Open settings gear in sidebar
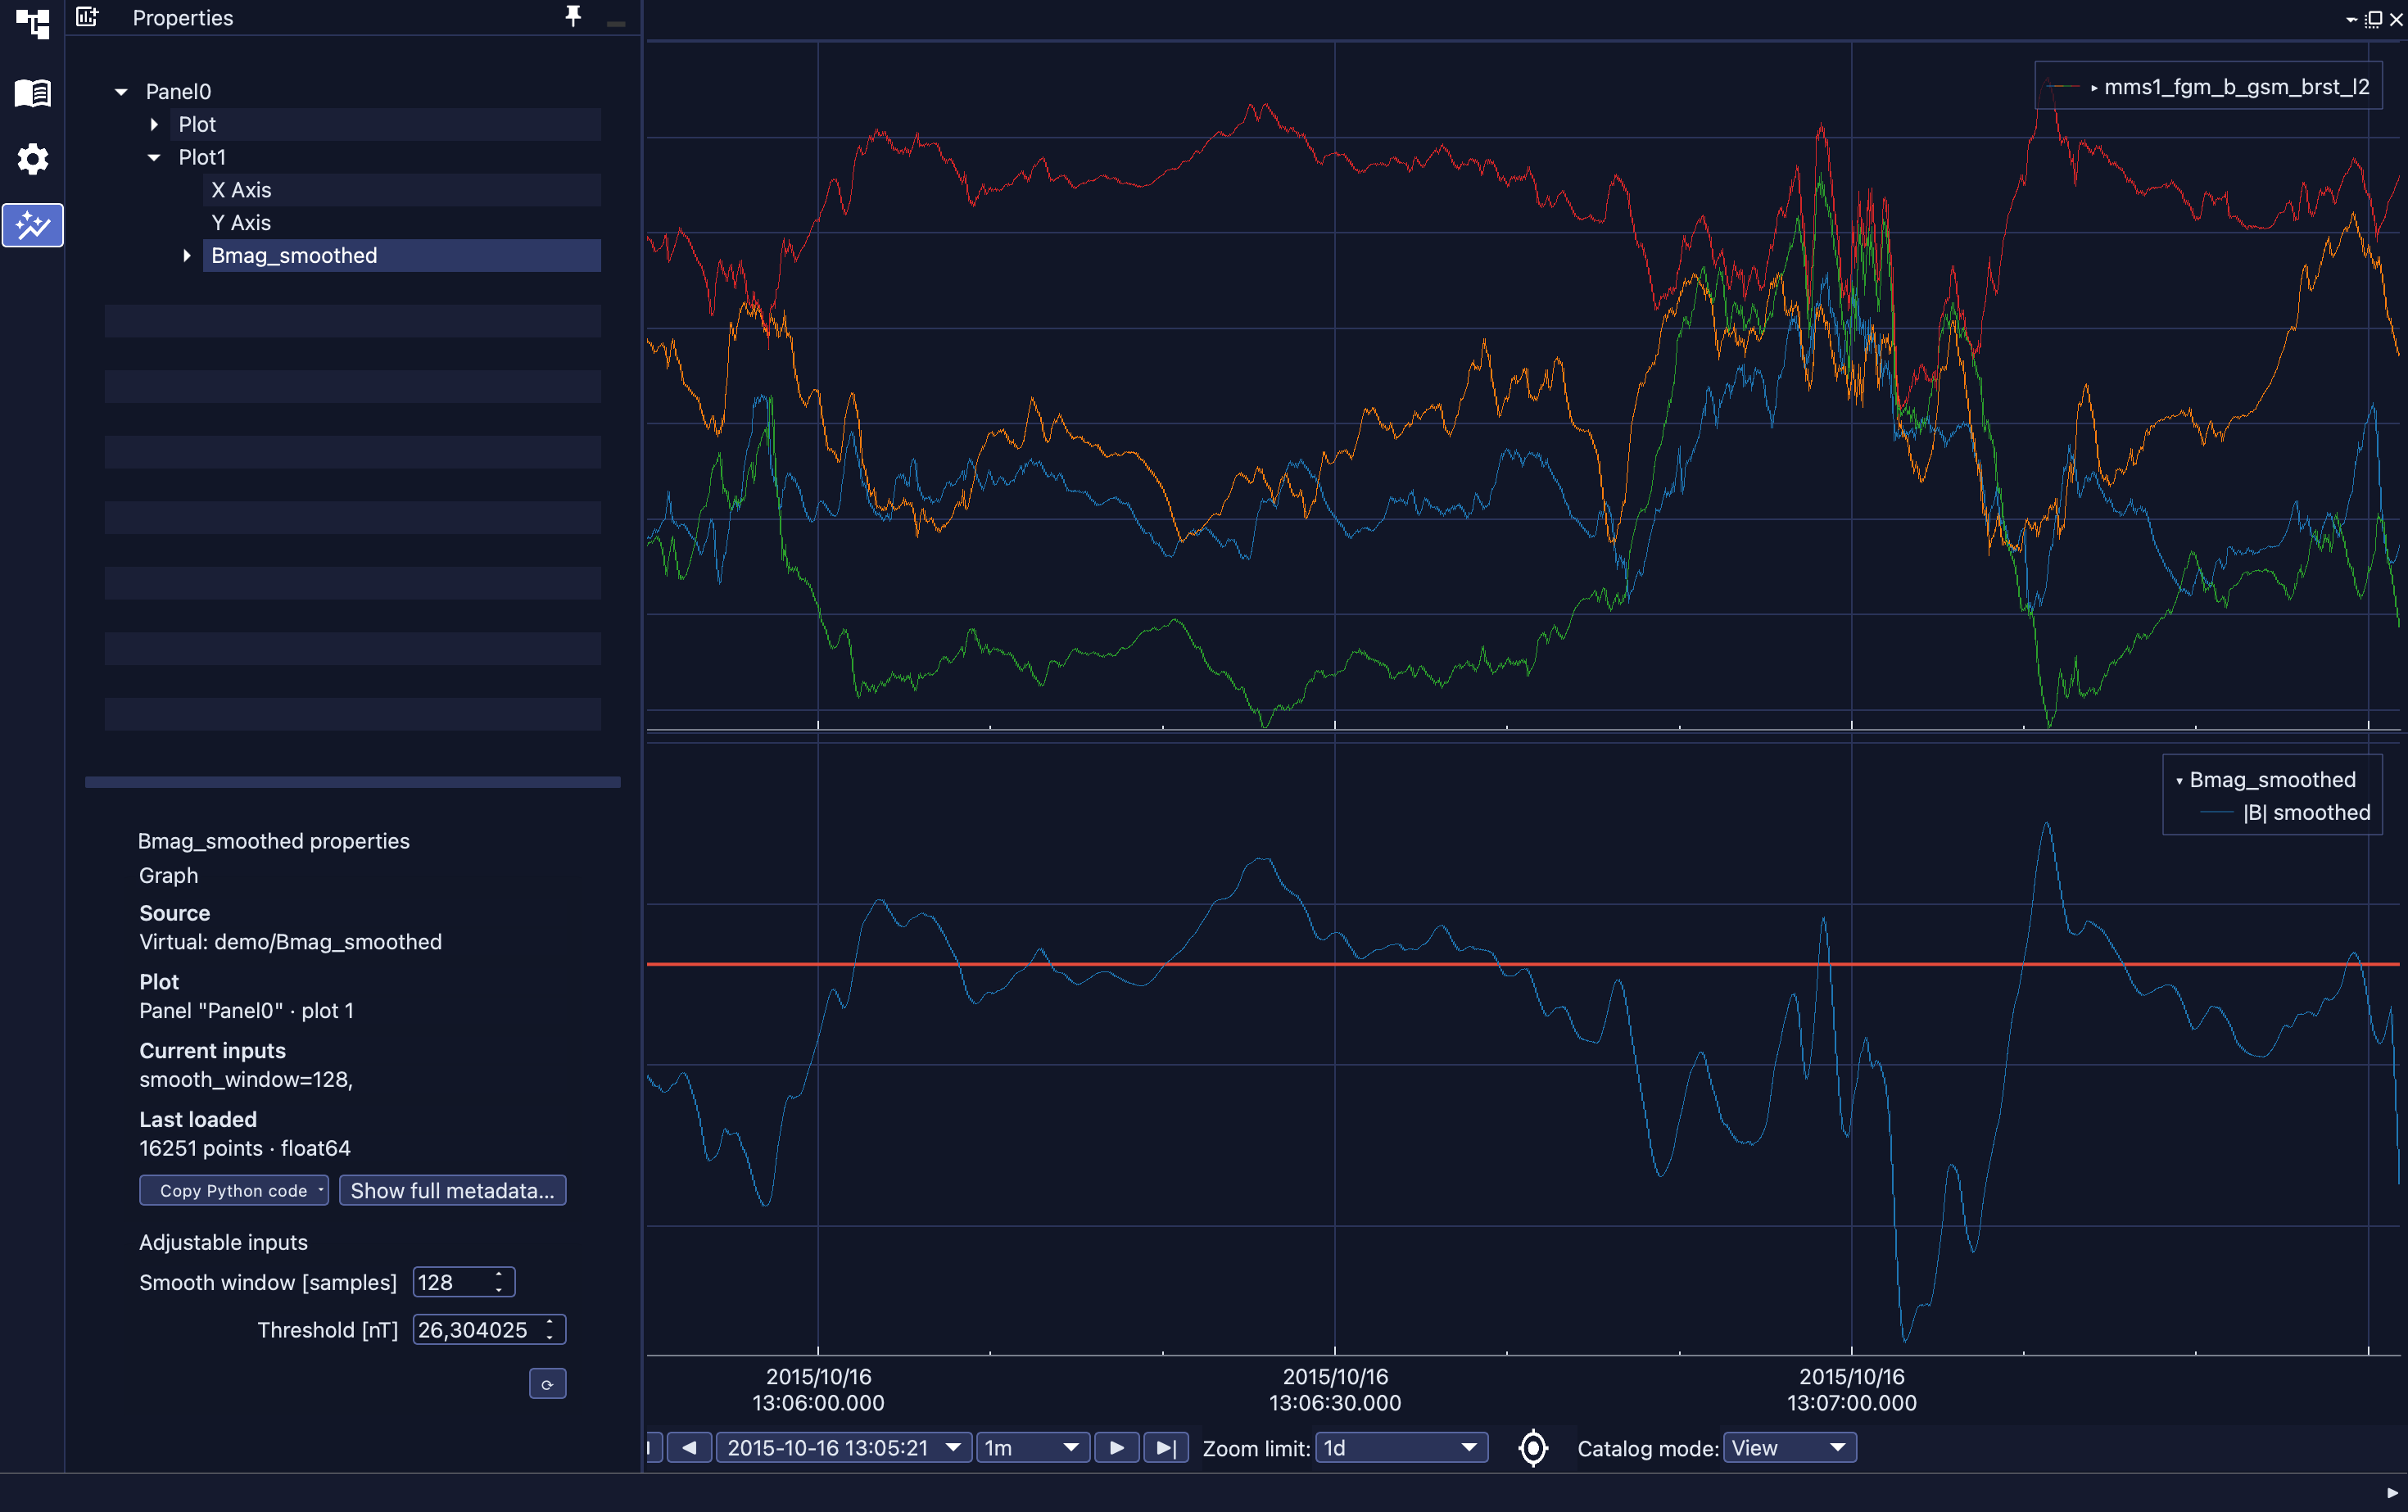This screenshot has height=1512, width=2408. [32, 159]
